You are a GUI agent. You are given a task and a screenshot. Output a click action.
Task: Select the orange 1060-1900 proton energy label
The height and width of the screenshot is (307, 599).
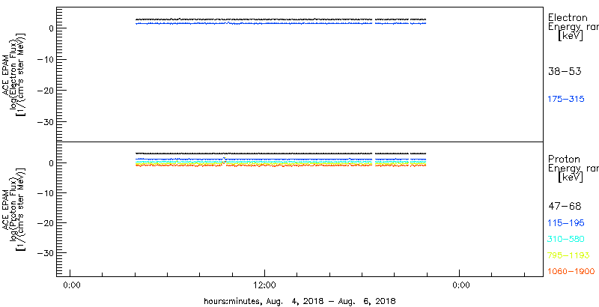(571, 272)
